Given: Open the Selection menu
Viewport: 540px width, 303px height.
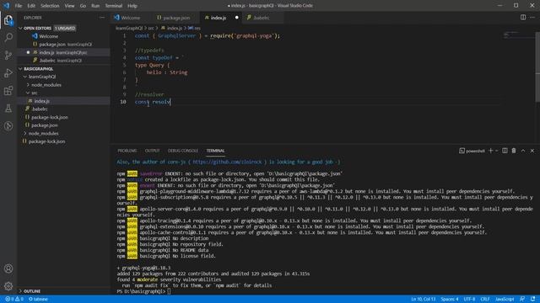Looking at the screenshot, I should point(50,6).
